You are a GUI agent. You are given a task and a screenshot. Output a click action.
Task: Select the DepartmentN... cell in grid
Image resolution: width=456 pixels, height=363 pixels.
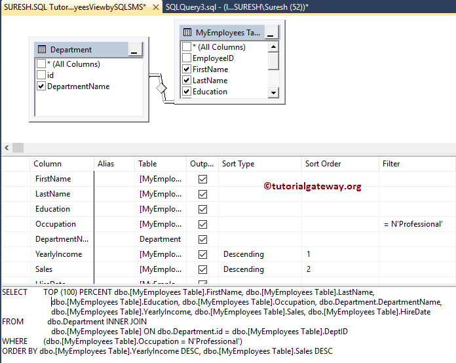(62, 239)
